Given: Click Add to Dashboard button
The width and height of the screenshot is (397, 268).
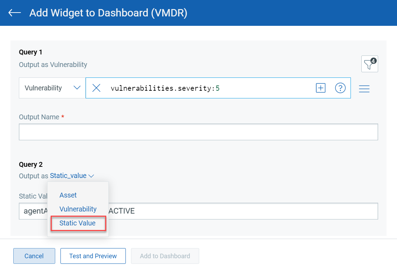Looking at the screenshot, I should point(165,256).
